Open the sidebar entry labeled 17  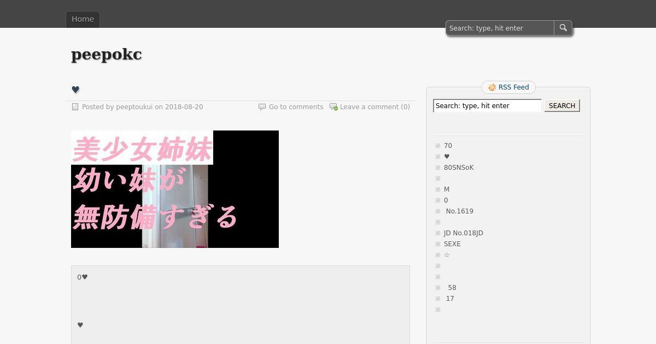pos(450,299)
